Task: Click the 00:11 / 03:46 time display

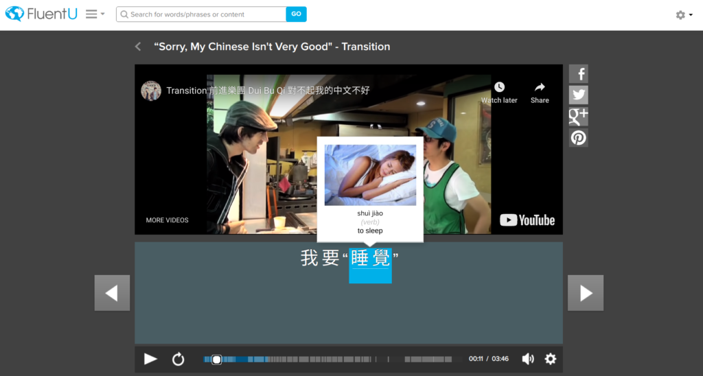Action: pos(489,359)
